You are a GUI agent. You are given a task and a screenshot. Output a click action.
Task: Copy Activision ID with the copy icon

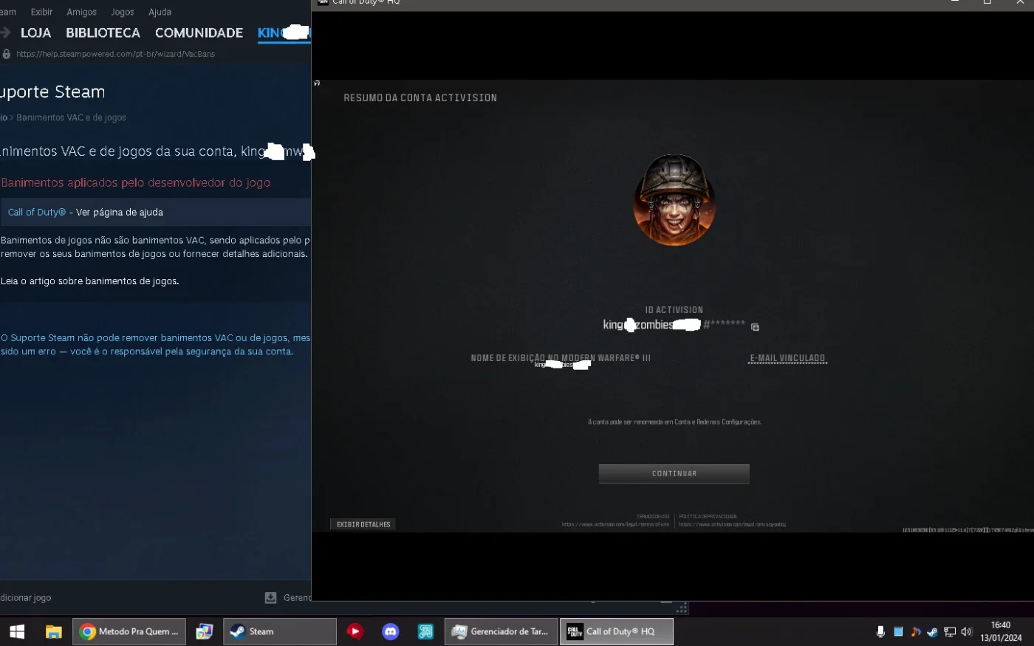coord(755,327)
